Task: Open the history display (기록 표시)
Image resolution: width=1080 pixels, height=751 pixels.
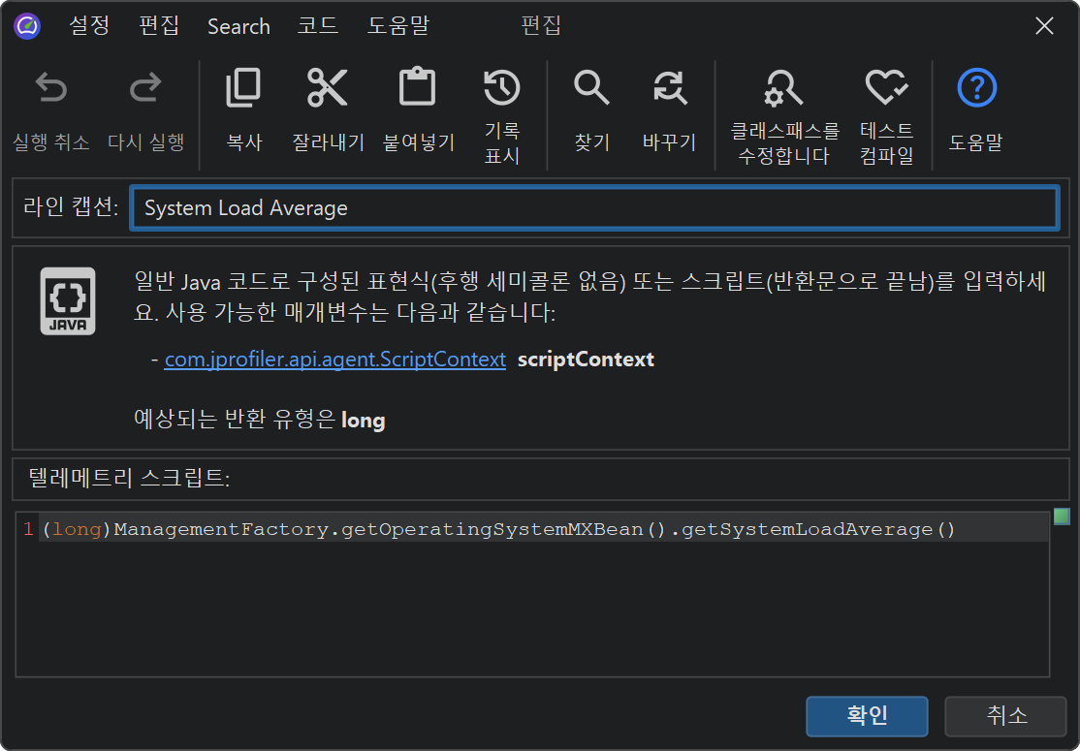Action: click(x=502, y=88)
